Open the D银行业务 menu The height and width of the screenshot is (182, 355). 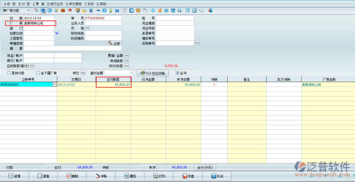(x=55, y=4)
